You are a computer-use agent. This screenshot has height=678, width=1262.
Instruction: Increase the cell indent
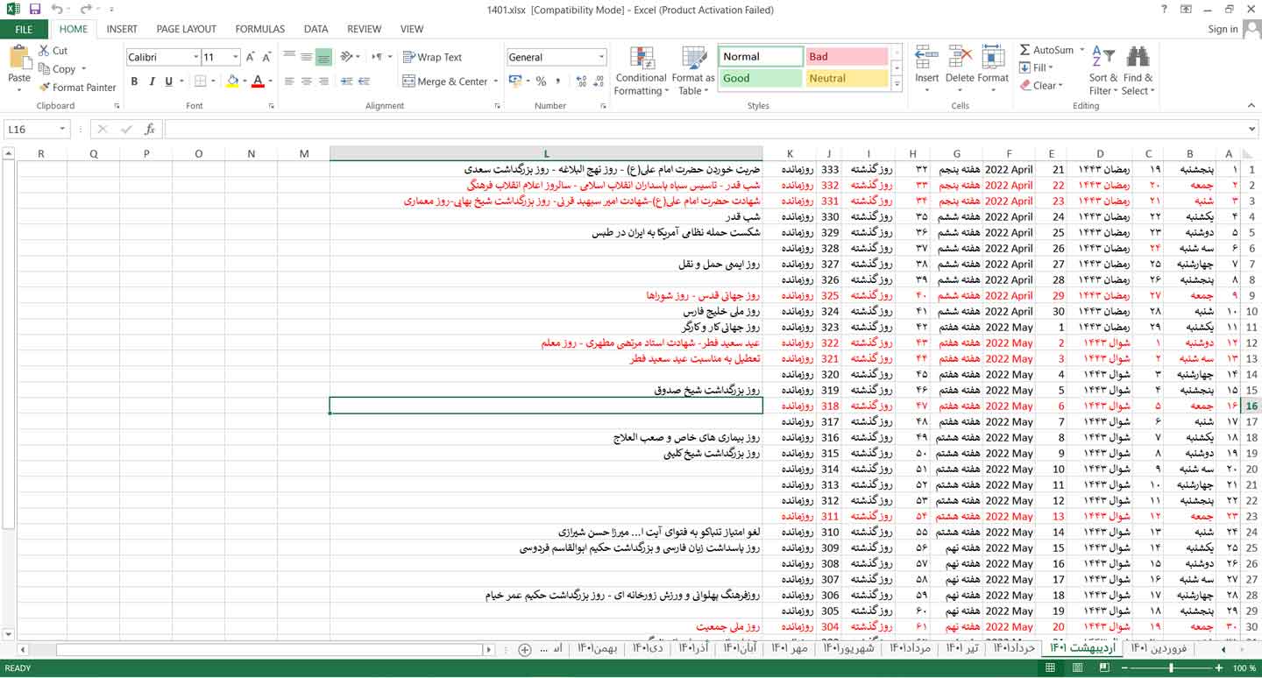tap(365, 81)
